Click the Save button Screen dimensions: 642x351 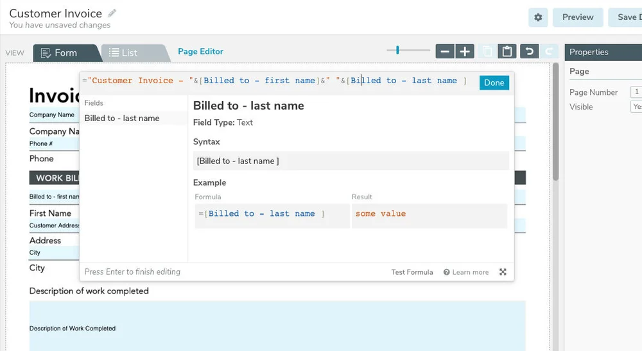(x=625, y=17)
